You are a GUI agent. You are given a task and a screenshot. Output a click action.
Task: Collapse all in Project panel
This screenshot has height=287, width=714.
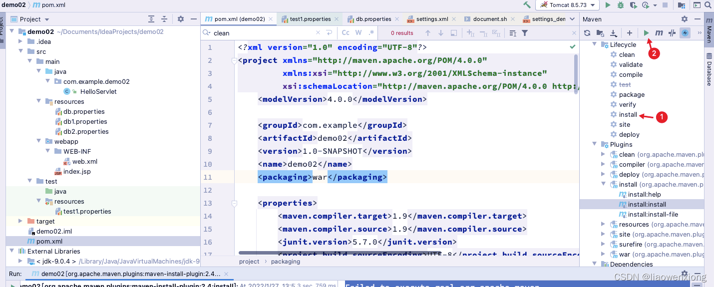click(x=165, y=19)
